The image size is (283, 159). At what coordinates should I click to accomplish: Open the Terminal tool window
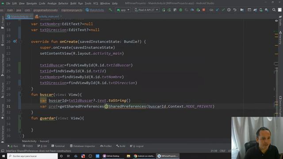[58, 146]
